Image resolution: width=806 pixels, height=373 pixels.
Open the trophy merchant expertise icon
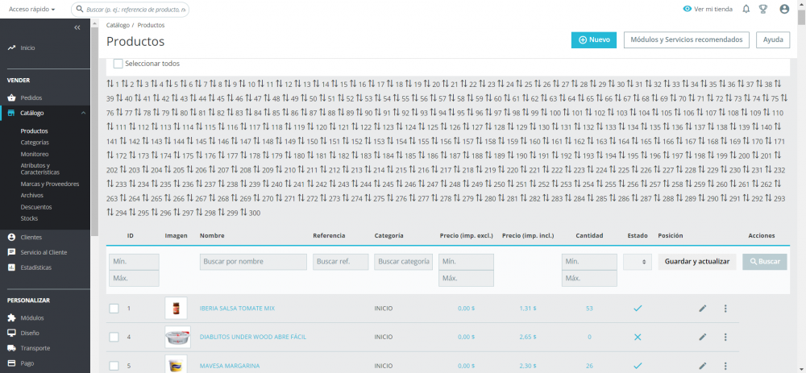pyautogui.click(x=763, y=9)
